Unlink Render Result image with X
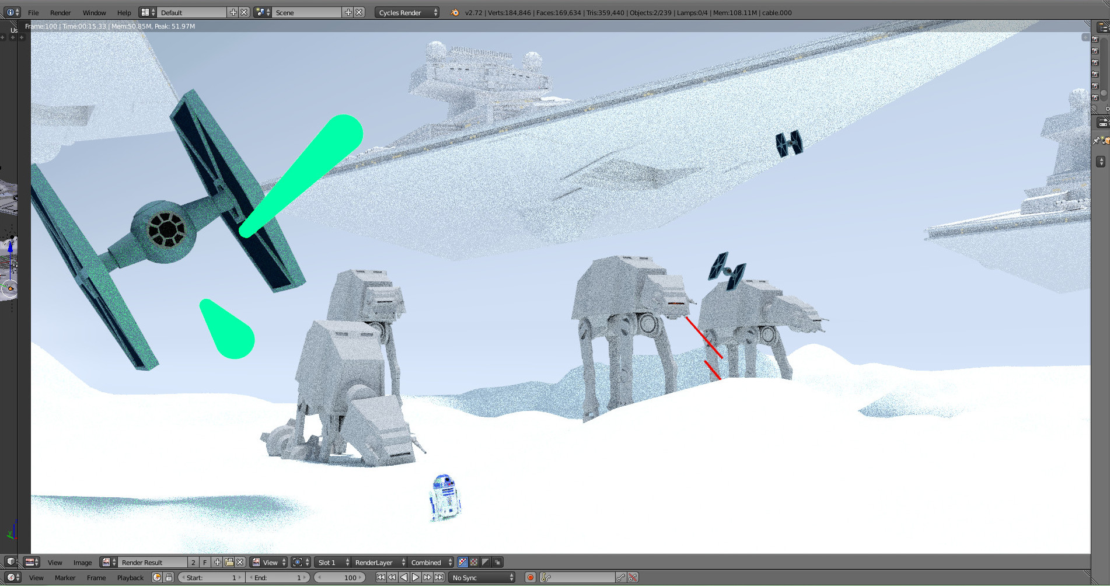Viewport: 1110px width, 586px height. (x=240, y=562)
